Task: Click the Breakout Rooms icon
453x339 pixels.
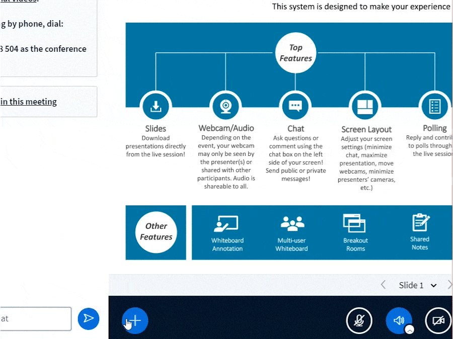Action: pos(355,223)
